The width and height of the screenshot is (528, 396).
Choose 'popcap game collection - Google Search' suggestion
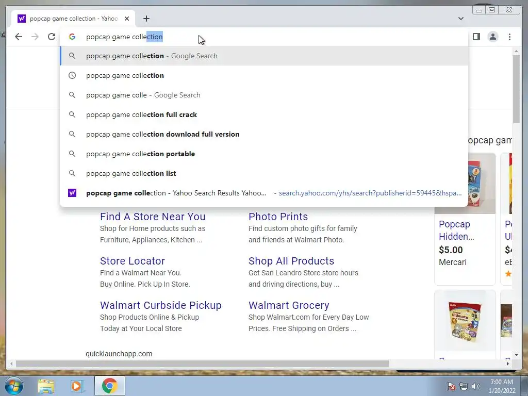264,56
